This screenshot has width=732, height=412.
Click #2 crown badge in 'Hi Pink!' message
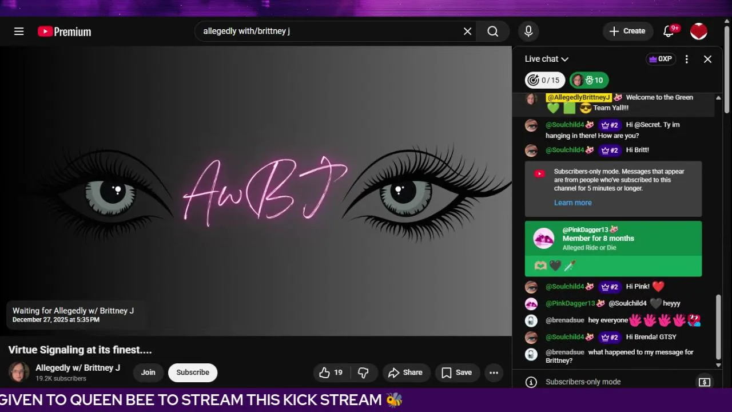pos(610,287)
